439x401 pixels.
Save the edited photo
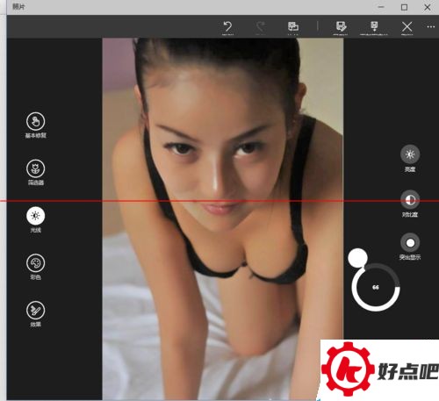click(341, 26)
